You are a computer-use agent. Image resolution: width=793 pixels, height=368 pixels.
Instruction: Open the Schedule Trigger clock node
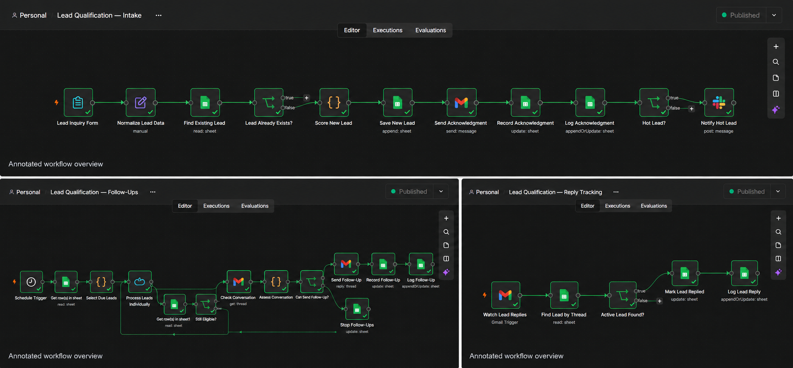click(x=31, y=282)
